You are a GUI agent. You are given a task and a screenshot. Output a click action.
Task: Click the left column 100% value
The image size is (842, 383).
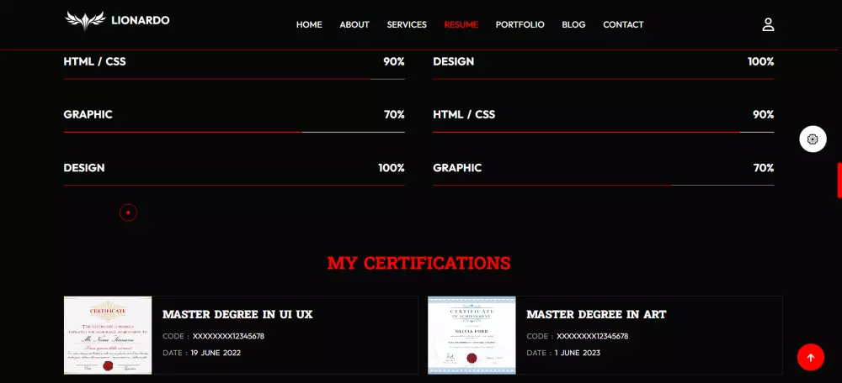click(392, 168)
